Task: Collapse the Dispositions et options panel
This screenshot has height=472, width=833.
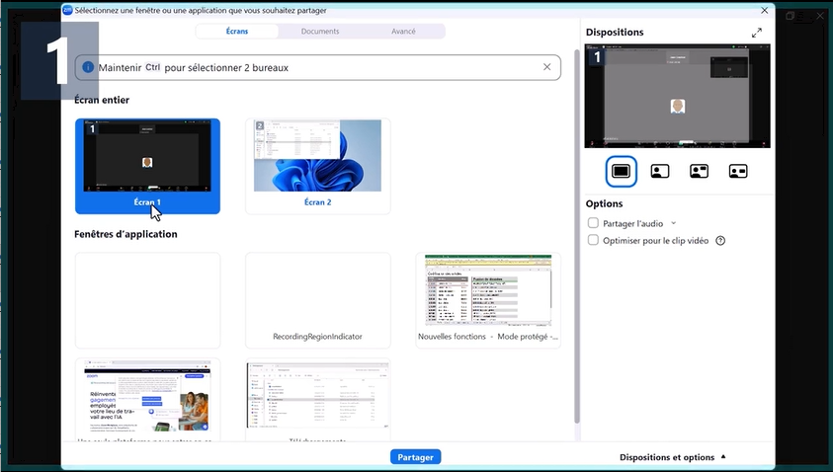Action: tap(672, 457)
